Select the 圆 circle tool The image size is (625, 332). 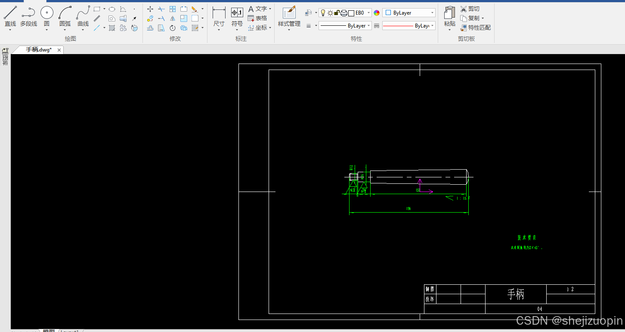(46, 16)
